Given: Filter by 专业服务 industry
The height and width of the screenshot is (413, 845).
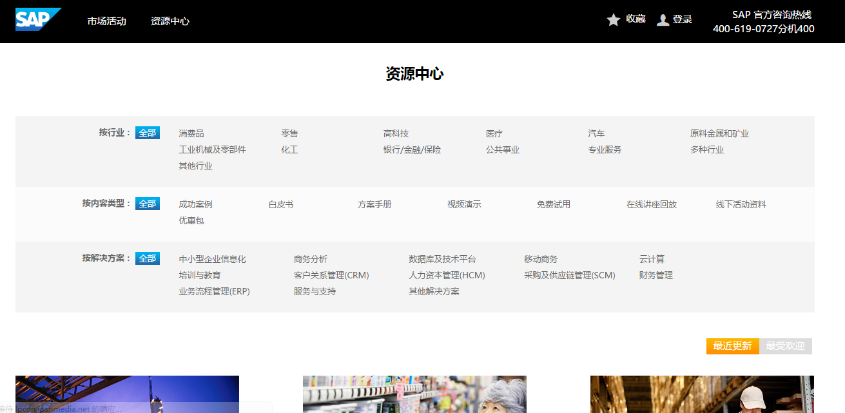Looking at the screenshot, I should point(605,150).
